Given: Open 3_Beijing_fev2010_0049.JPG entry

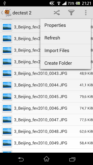Looking at the screenshot, I should pyautogui.click(x=47, y=143).
